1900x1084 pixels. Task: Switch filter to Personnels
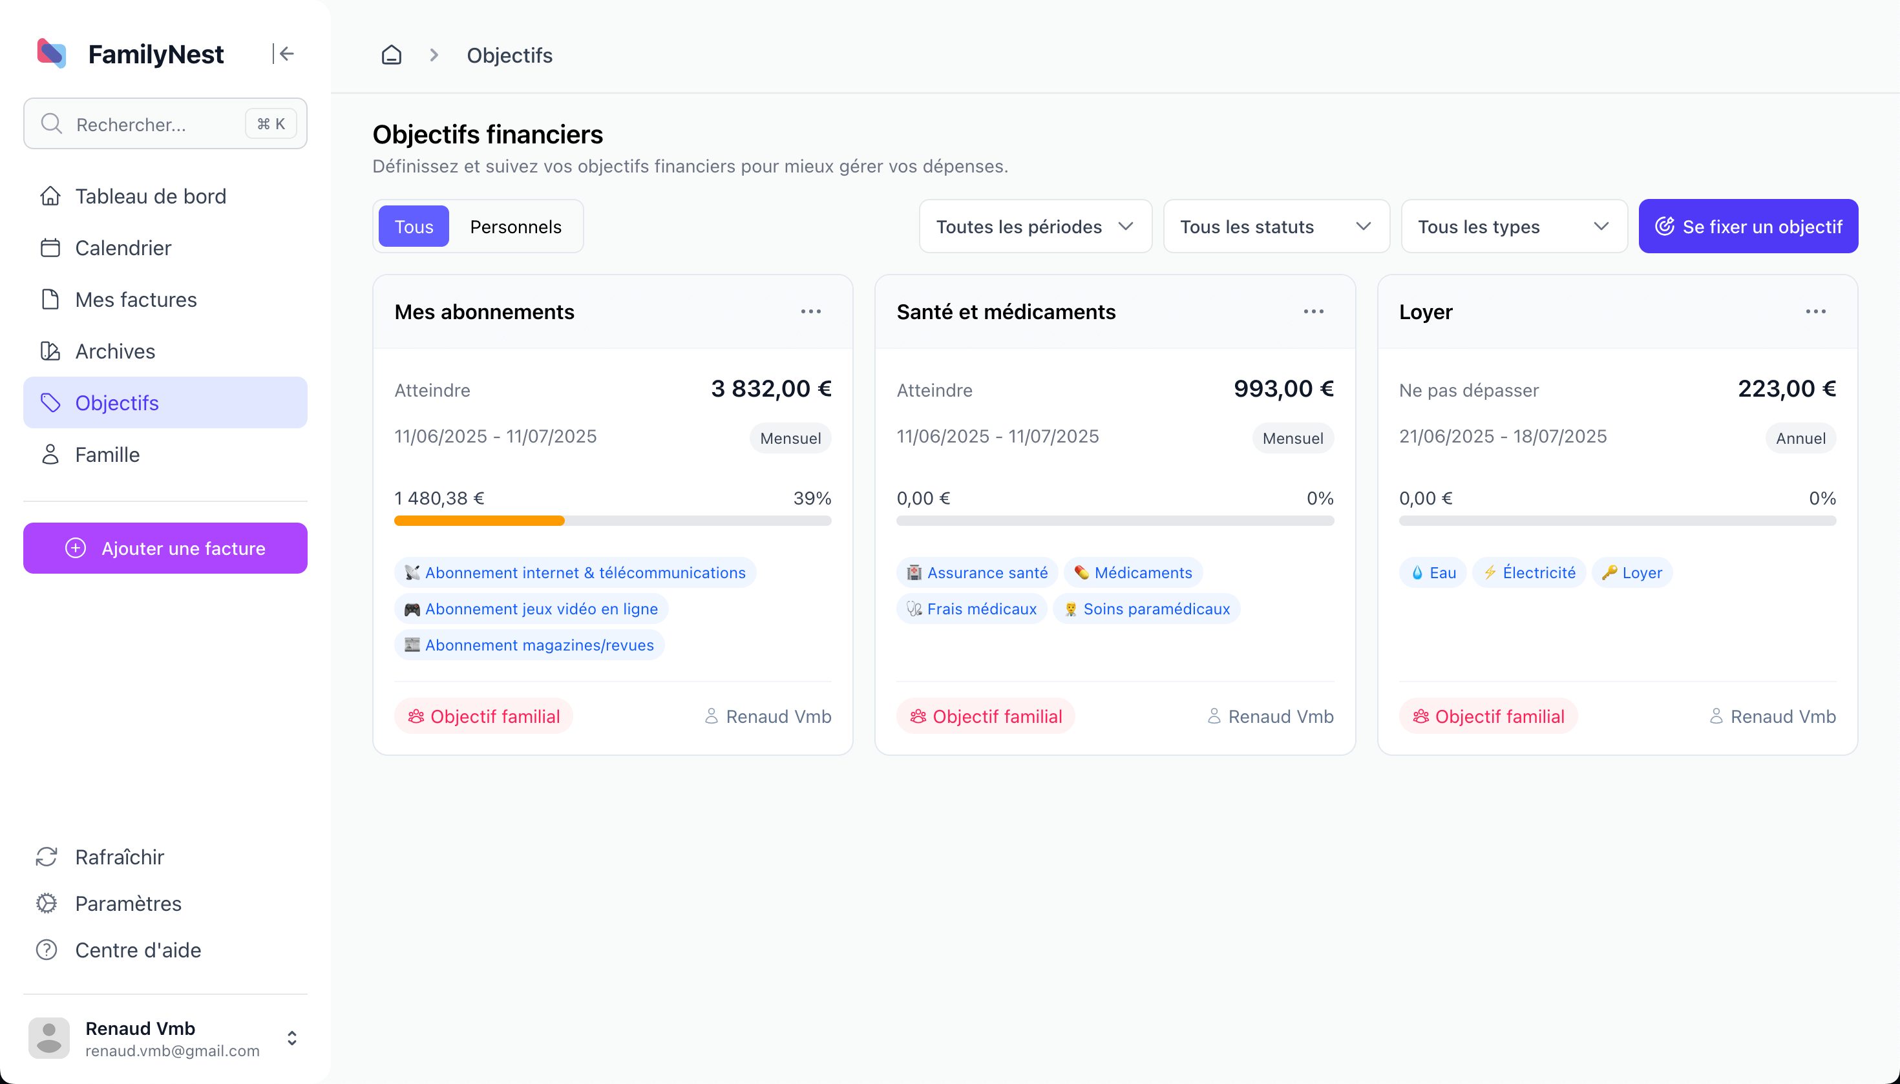click(516, 226)
